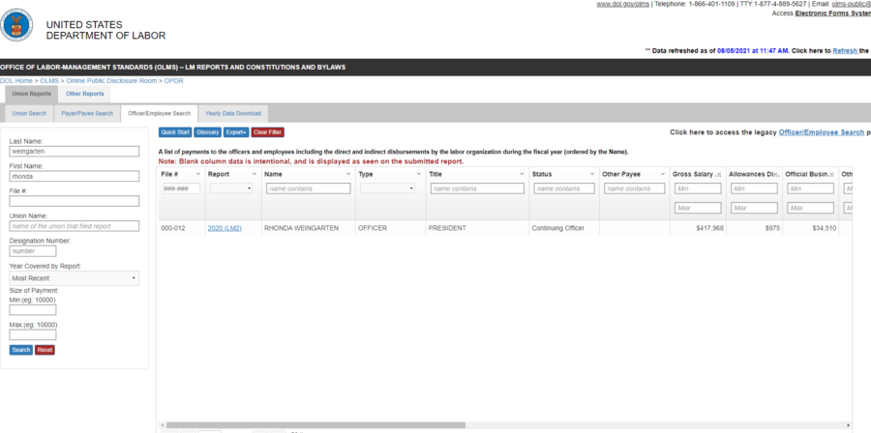Click the Department of Labor seal logo
The width and height of the screenshot is (871, 433).
16,25
